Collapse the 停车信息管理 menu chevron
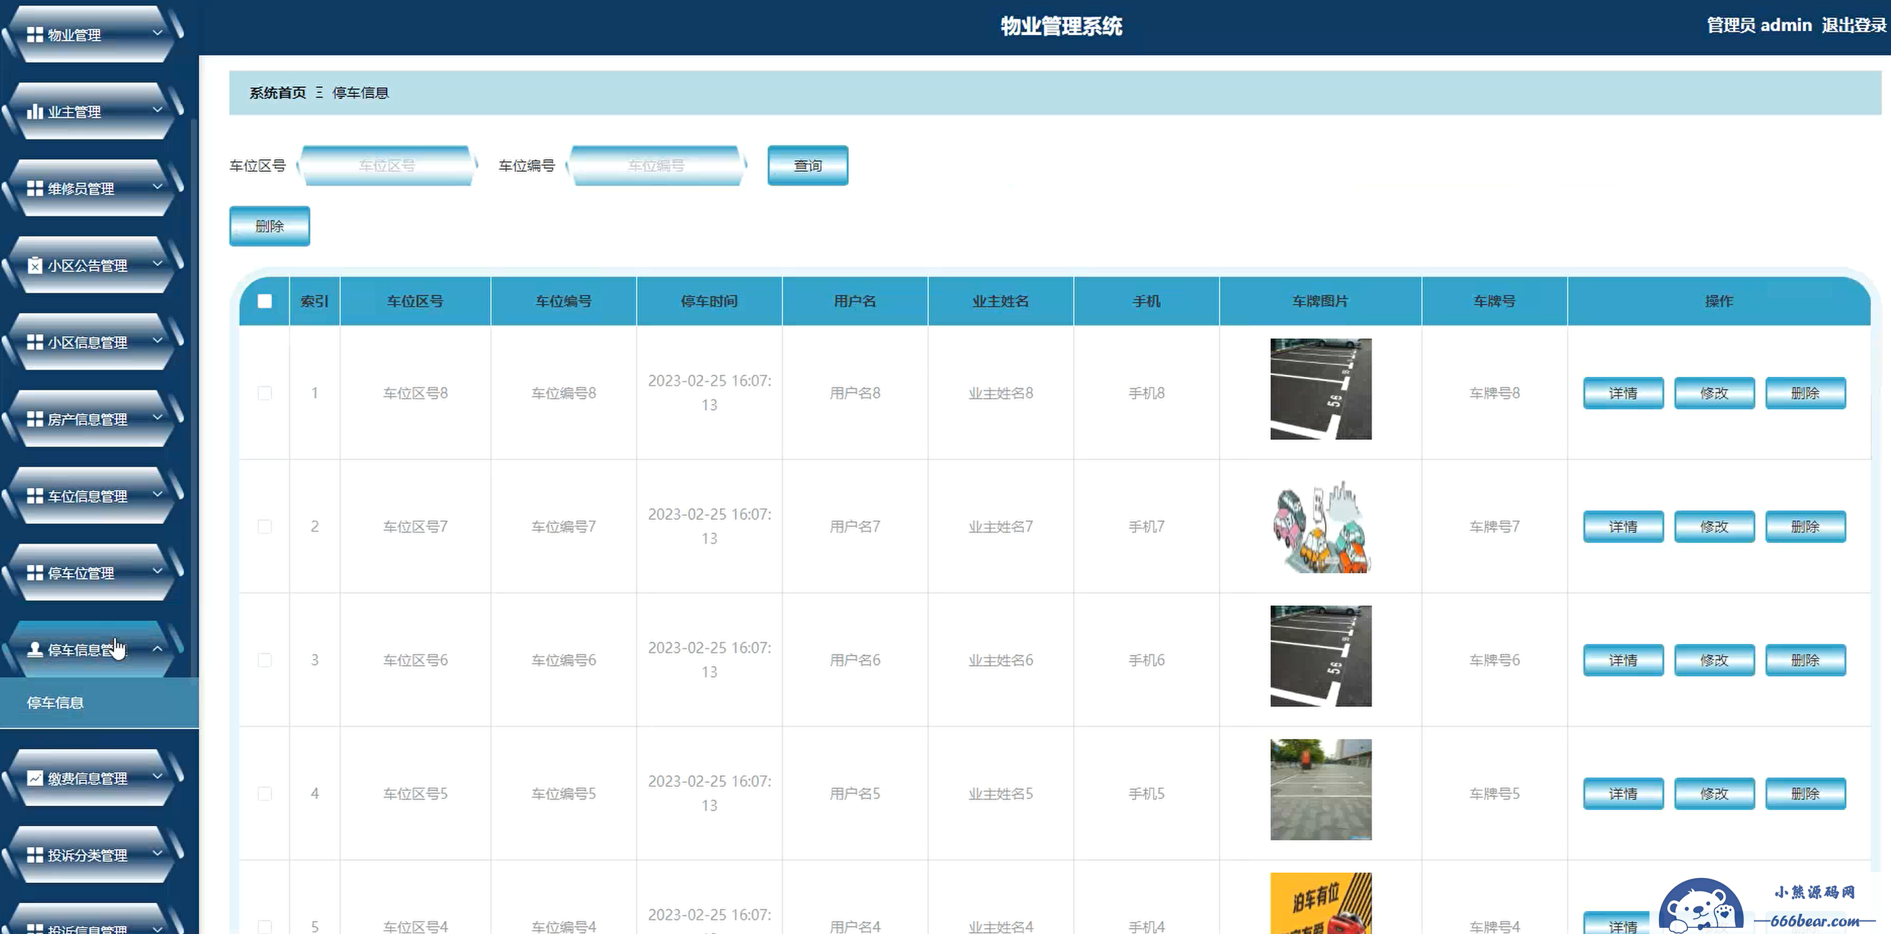This screenshot has width=1891, height=934. point(157,649)
